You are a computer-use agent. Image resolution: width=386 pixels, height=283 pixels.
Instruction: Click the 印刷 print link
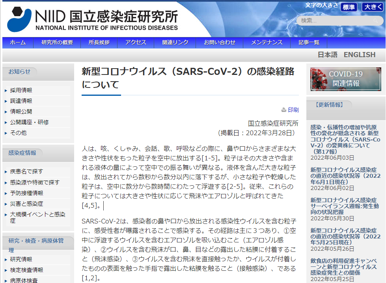click(293, 110)
